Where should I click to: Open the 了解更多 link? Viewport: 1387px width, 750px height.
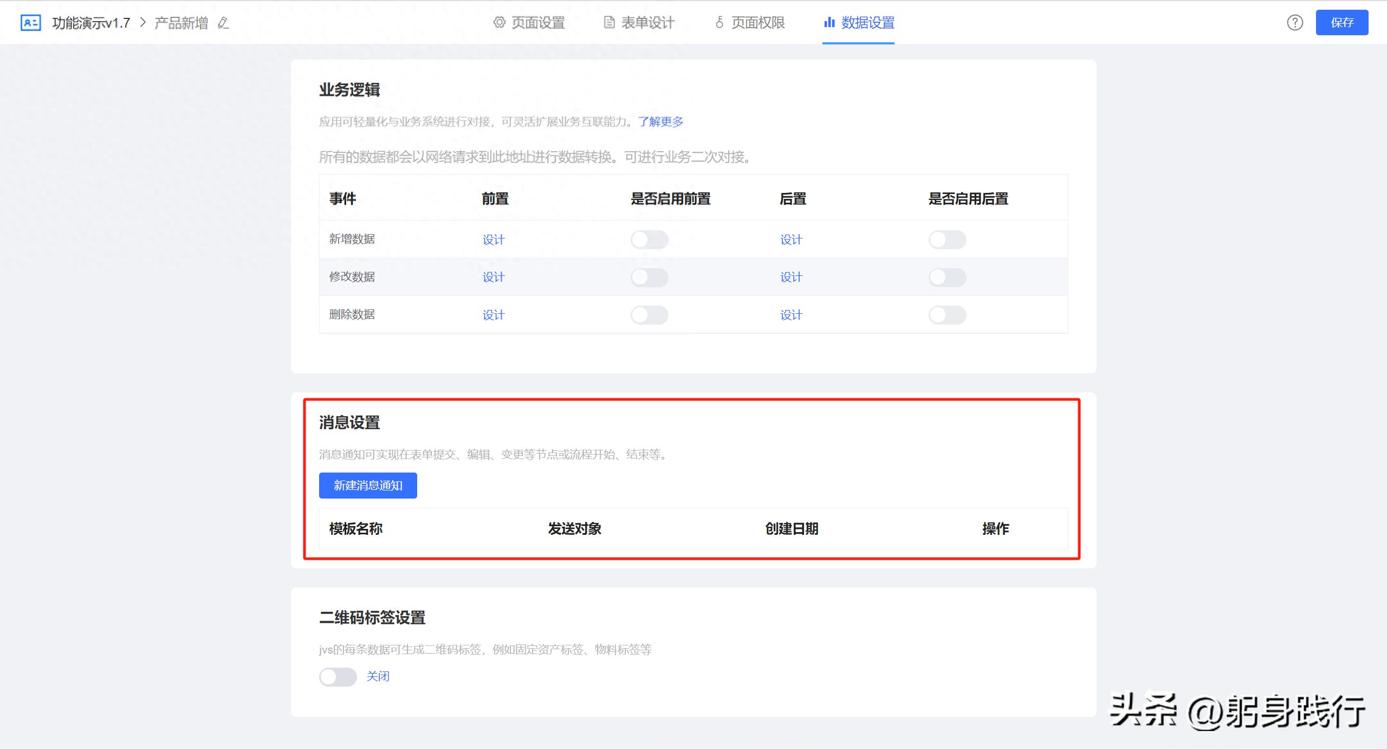[x=660, y=122]
